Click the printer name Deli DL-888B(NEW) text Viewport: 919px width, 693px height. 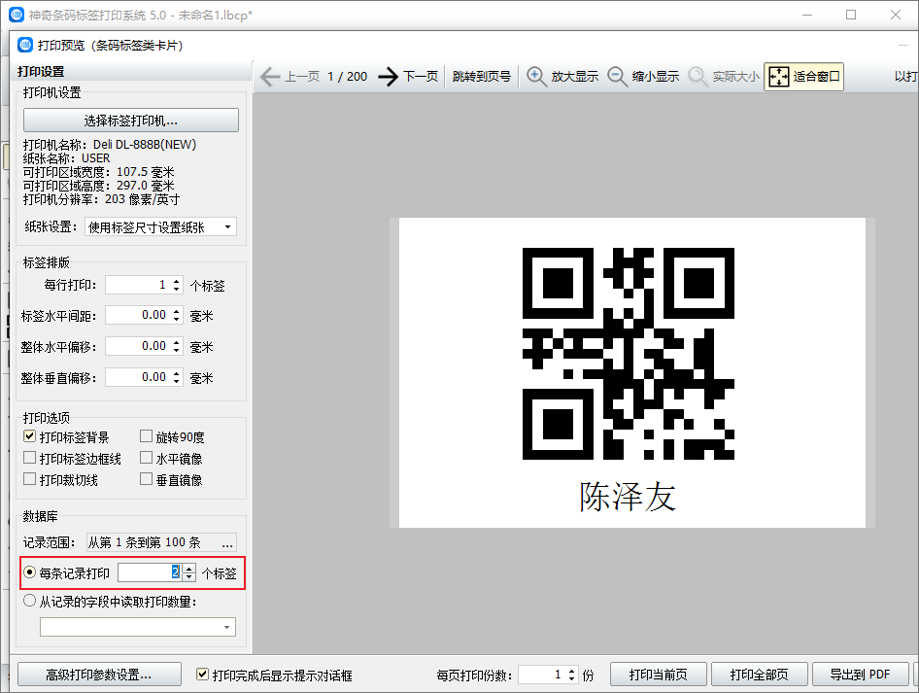pyautogui.click(x=145, y=144)
